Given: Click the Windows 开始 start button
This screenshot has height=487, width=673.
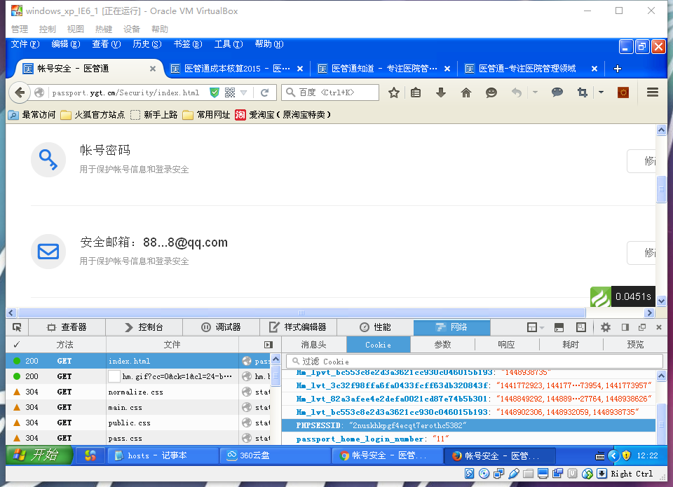Looking at the screenshot, I should pos(39,455).
